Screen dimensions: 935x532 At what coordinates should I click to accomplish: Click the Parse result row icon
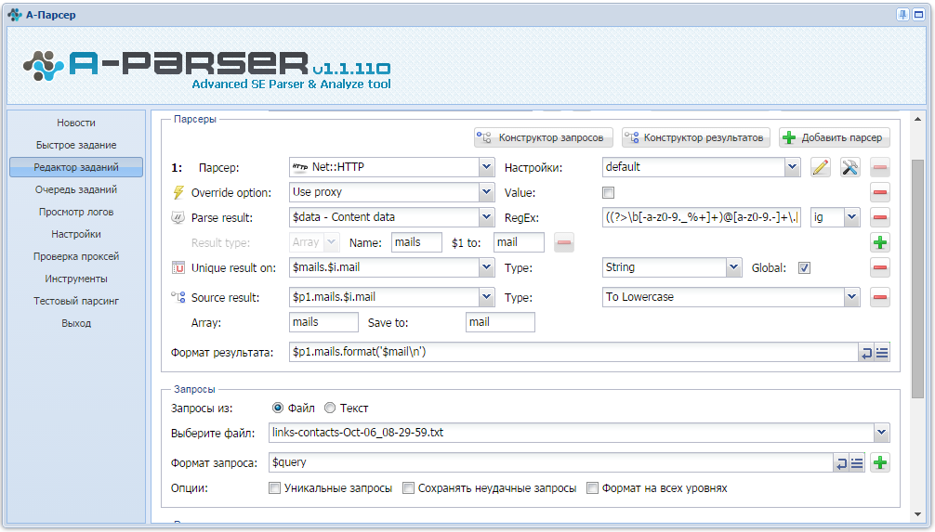(x=178, y=217)
